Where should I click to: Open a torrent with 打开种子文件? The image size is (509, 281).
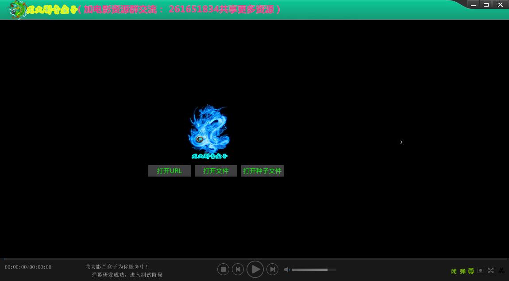click(262, 171)
